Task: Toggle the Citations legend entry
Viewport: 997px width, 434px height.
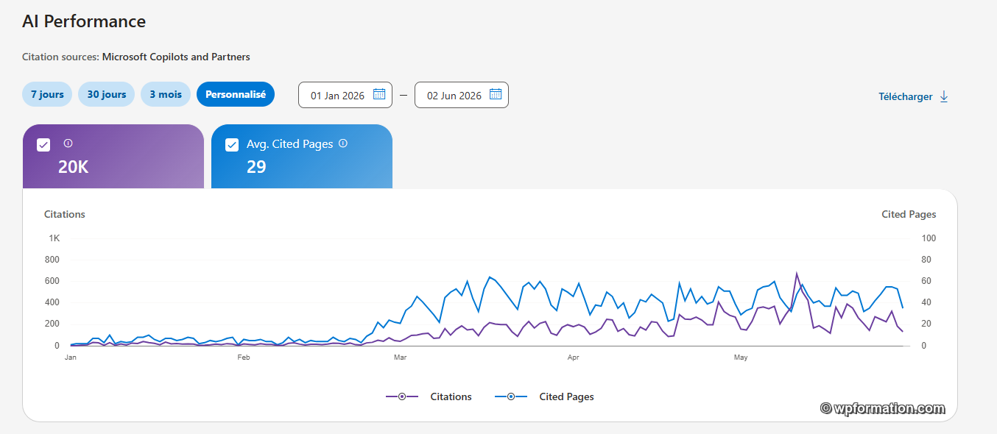Action: [x=429, y=396]
